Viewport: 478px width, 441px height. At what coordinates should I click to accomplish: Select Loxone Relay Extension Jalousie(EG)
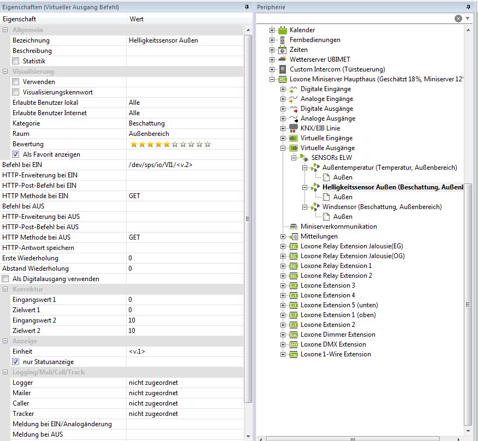(351, 246)
